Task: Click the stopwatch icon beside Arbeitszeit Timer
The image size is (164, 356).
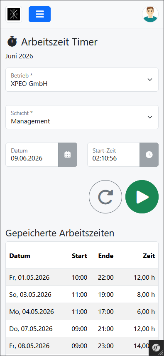Action: [12, 42]
